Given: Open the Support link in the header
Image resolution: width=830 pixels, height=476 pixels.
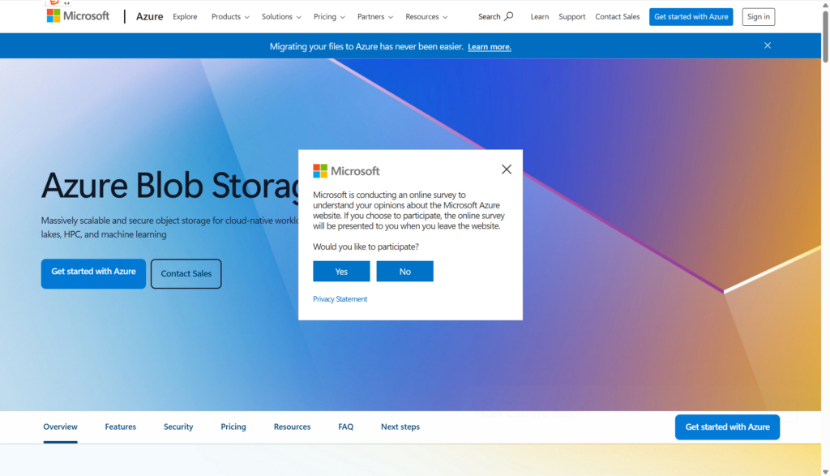Looking at the screenshot, I should point(571,16).
